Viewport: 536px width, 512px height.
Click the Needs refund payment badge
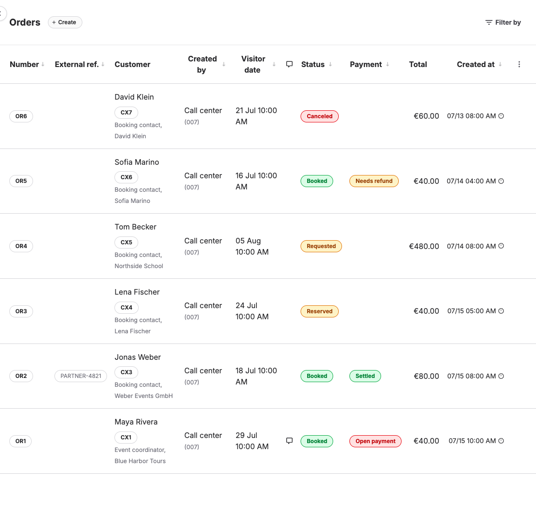(374, 181)
